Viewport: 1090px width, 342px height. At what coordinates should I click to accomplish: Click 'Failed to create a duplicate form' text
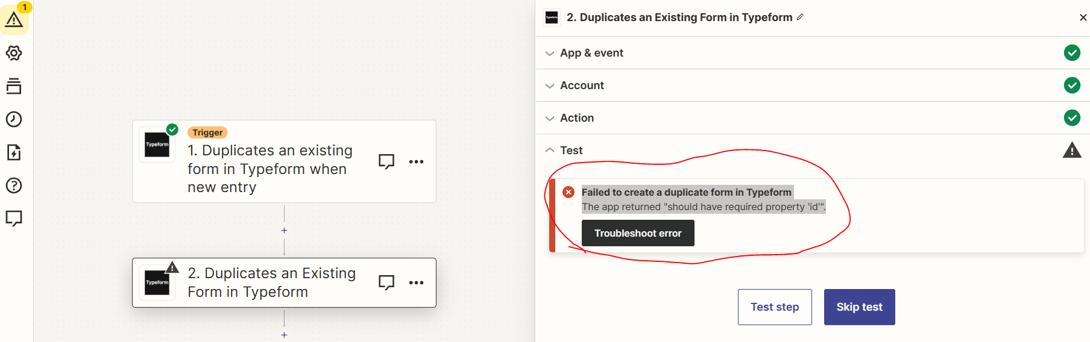(686, 192)
